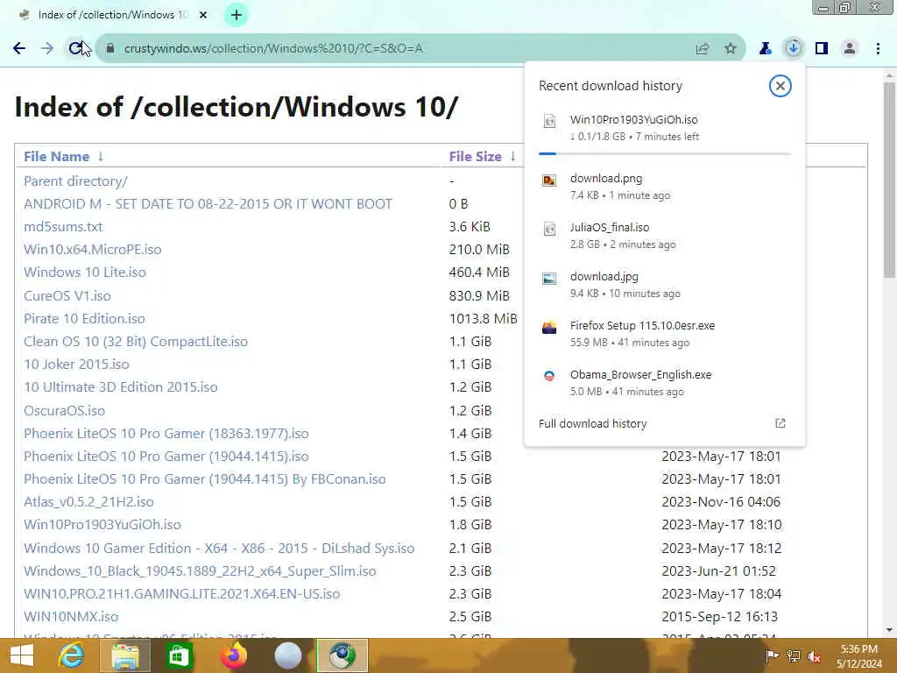The height and width of the screenshot is (673, 897).
Task: Click the scrollbar down arrow
Action: point(889,630)
